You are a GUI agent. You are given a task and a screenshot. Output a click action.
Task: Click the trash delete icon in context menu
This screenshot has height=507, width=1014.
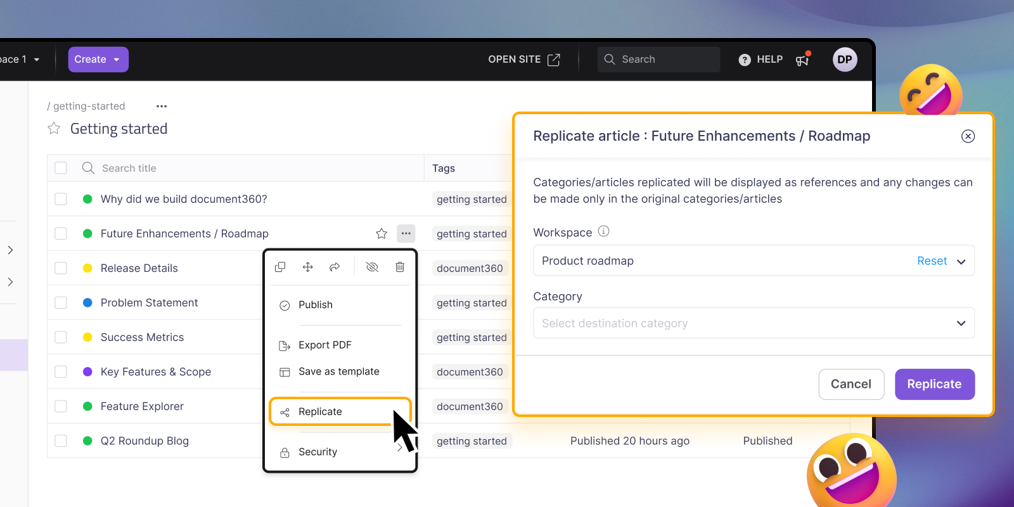click(400, 267)
